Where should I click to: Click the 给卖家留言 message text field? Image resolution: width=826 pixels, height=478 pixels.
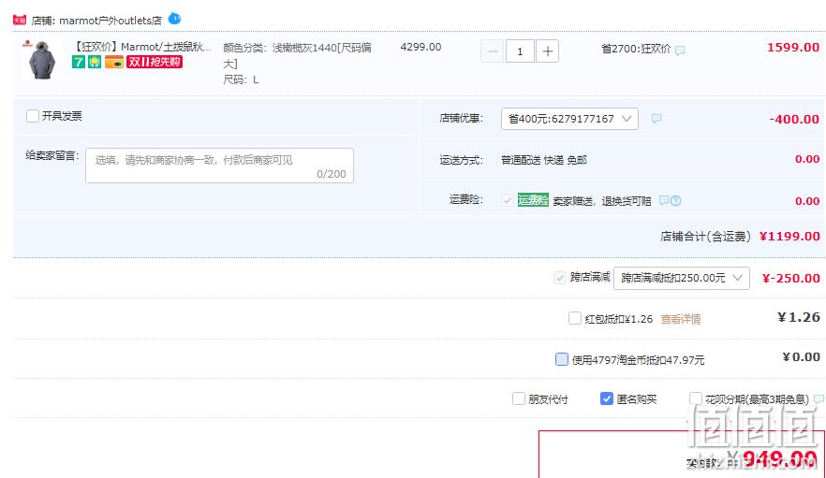point(220,166)
